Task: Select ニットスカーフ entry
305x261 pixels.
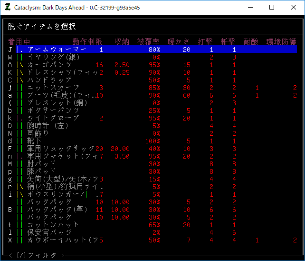Action: pyautogui.click(x=53, y=88)
